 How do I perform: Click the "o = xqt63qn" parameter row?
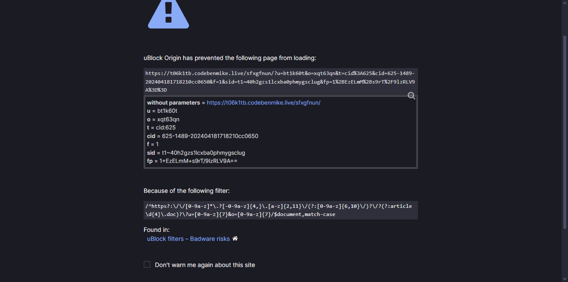[163, 119]
